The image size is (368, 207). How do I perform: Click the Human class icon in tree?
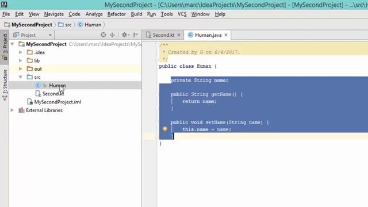click(38, 86)
